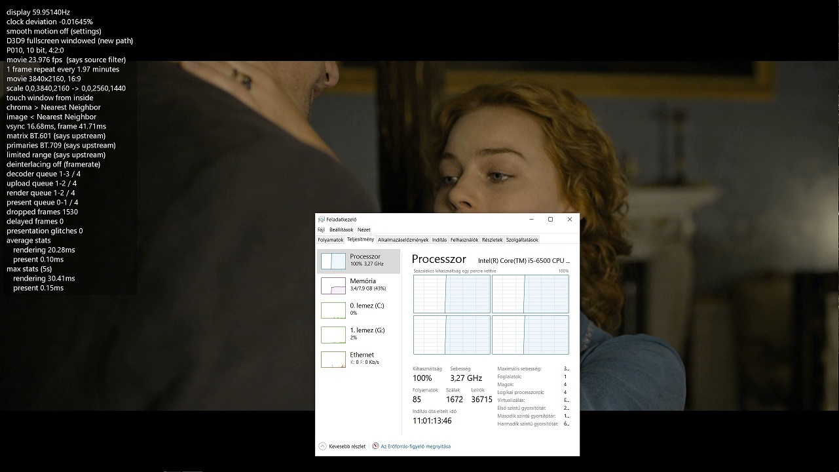Click the 'display 59.95140Hz' overlay line
Image resolution: width=839 pixels, height=472 pixels.
coord(38,12)
